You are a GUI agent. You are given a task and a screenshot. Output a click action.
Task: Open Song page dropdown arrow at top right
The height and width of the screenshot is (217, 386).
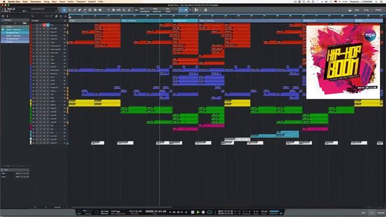tap(372, 10)
